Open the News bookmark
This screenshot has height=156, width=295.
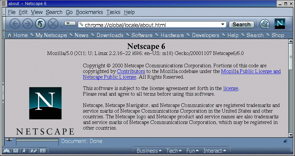coord(79,35)
